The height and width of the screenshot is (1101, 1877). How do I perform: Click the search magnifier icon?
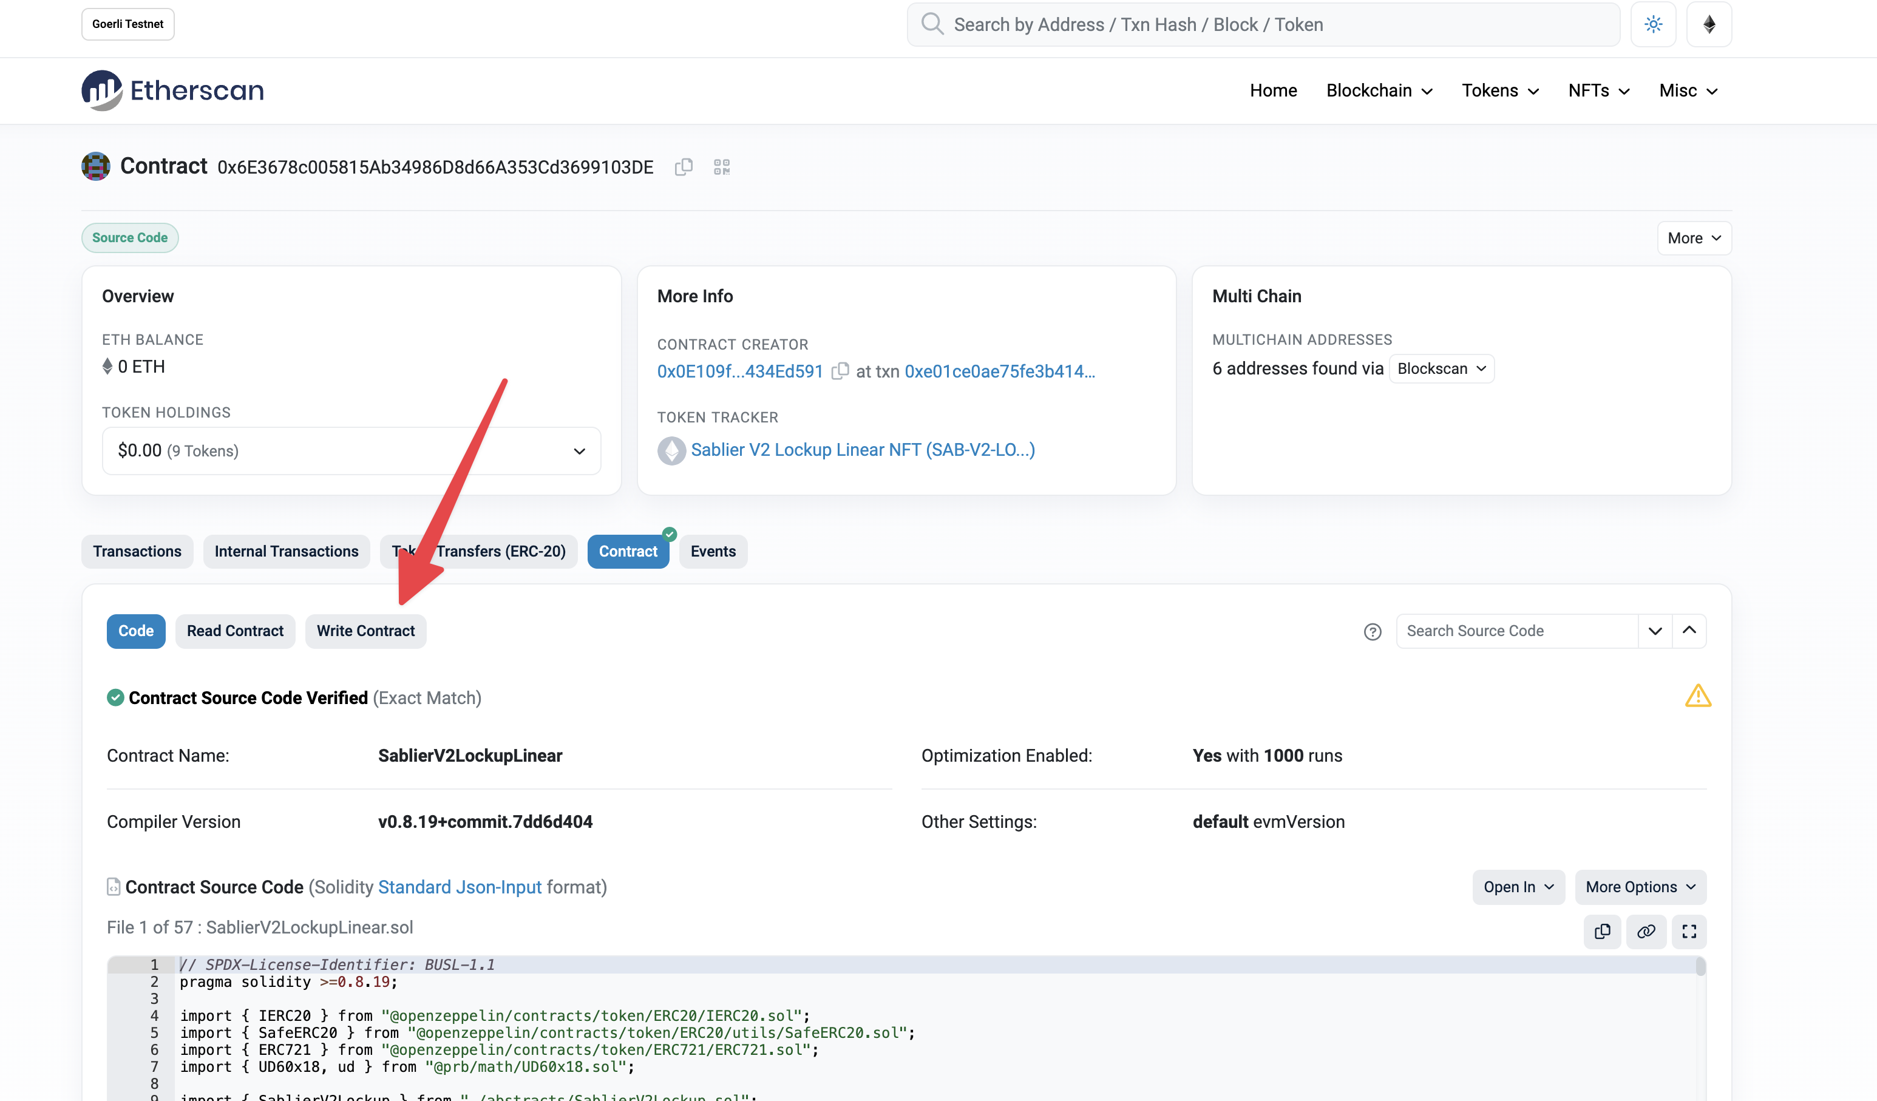932,24
